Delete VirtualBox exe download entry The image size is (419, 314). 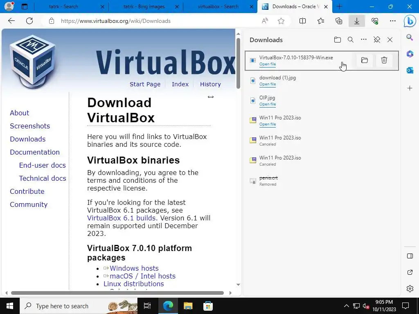click(x=384, y=60)
